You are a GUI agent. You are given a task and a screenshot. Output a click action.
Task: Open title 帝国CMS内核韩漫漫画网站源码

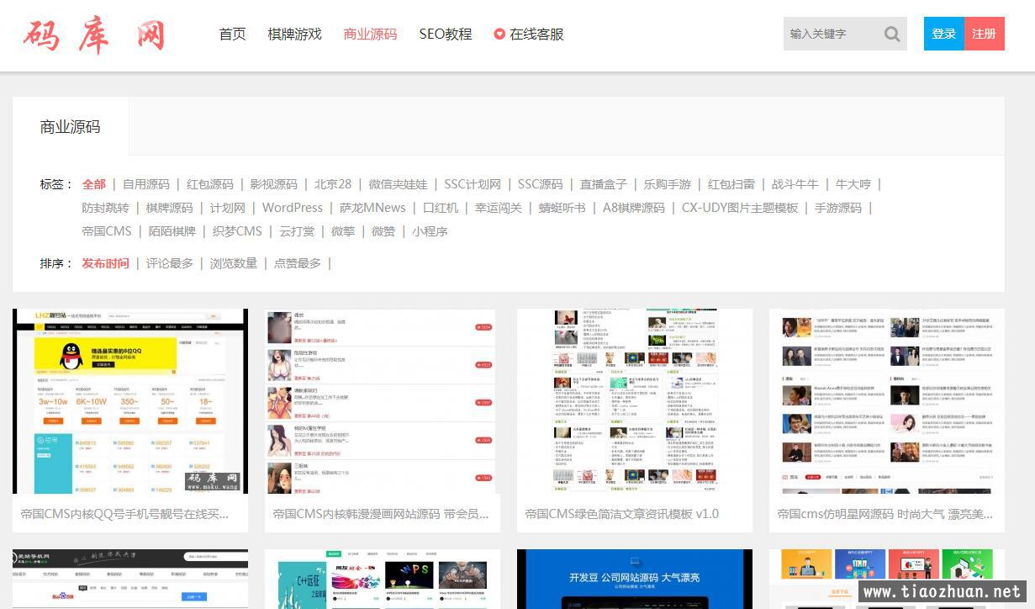[x=381, y=514]
